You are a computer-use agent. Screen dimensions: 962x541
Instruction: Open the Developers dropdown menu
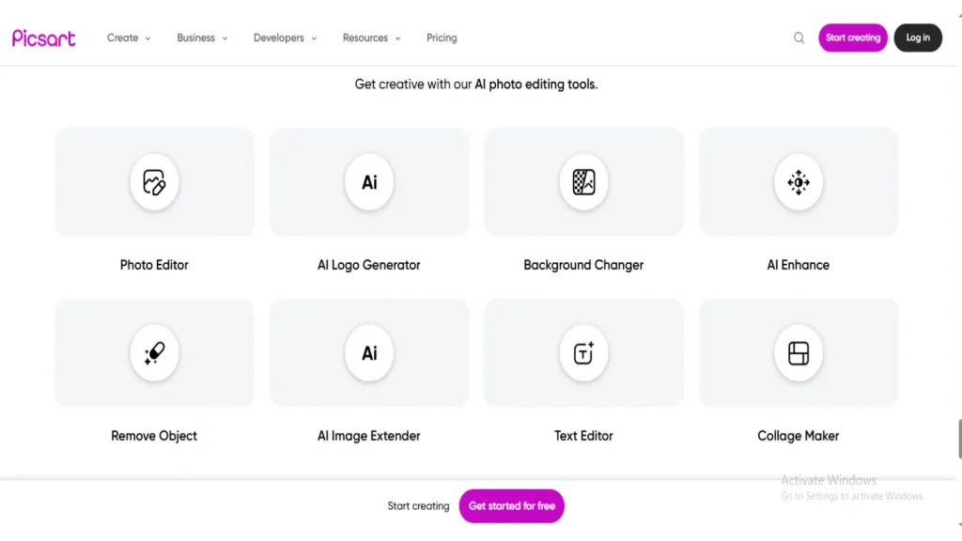coord(285,39)
